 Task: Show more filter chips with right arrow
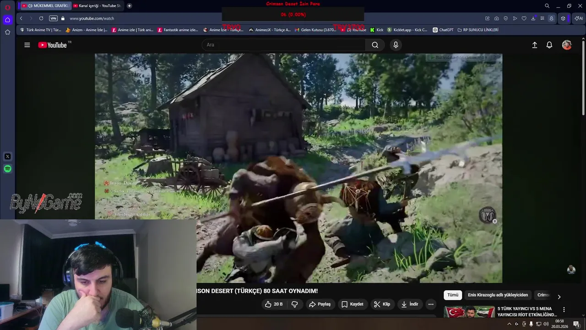tap(559, 297)
